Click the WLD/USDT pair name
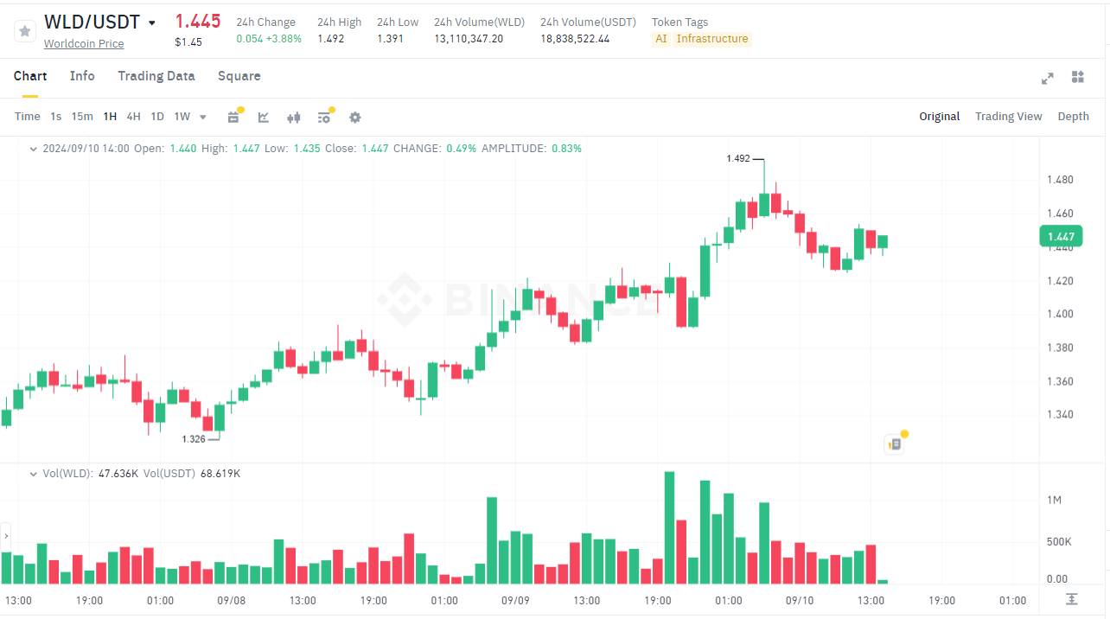Viewport: 1110px width, 619px height. click(x=92, y=22)
